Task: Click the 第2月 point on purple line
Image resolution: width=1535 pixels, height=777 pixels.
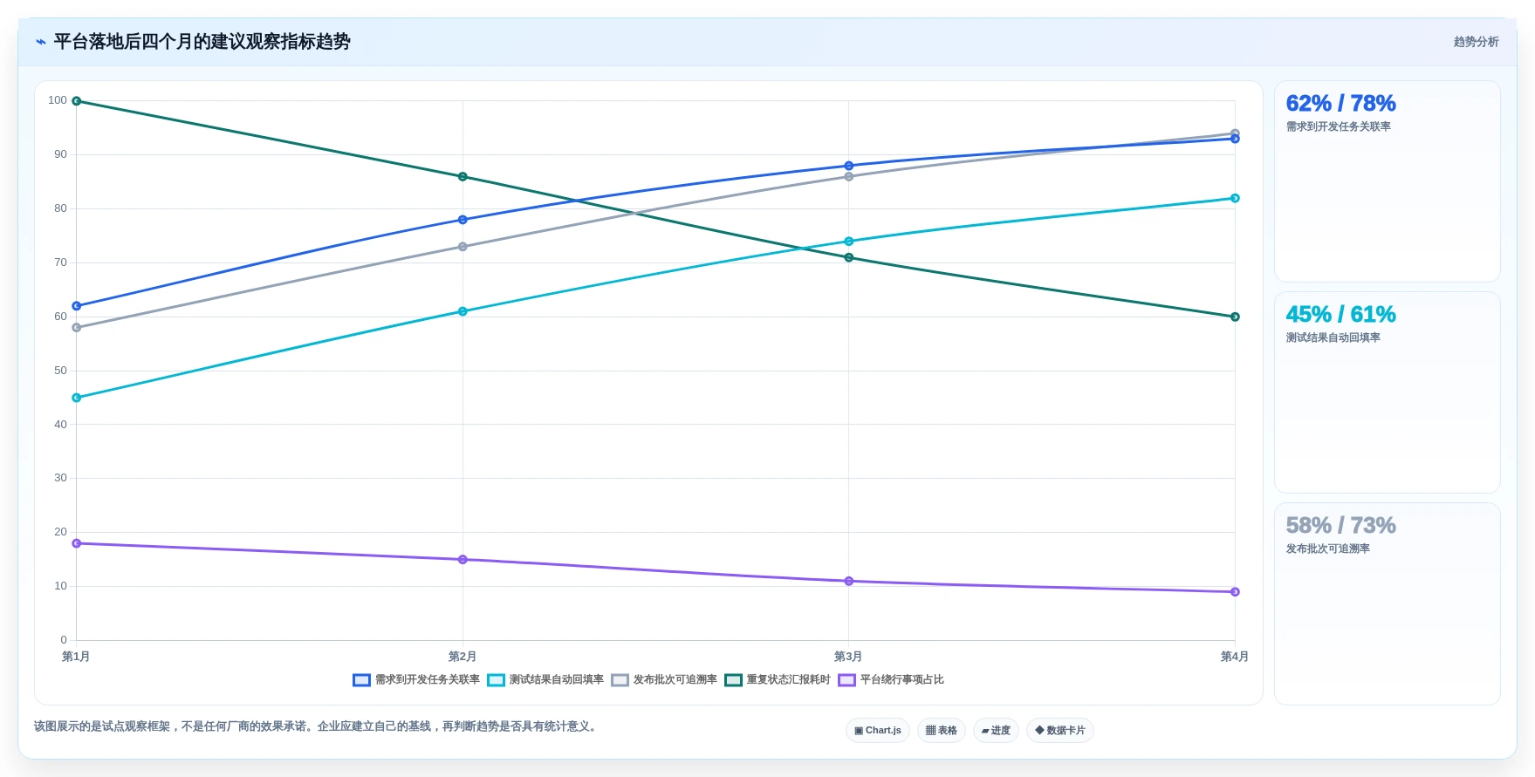Action: click(463, 560)
